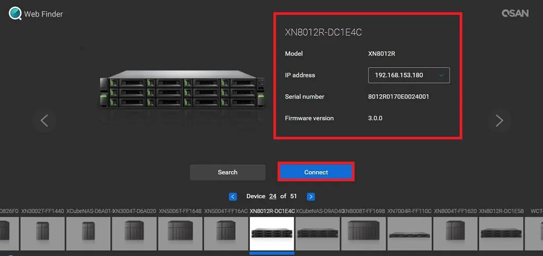Click the Connect button
Image resolution: width=543 pixels, height=256 pixels.
coord(316,172)
